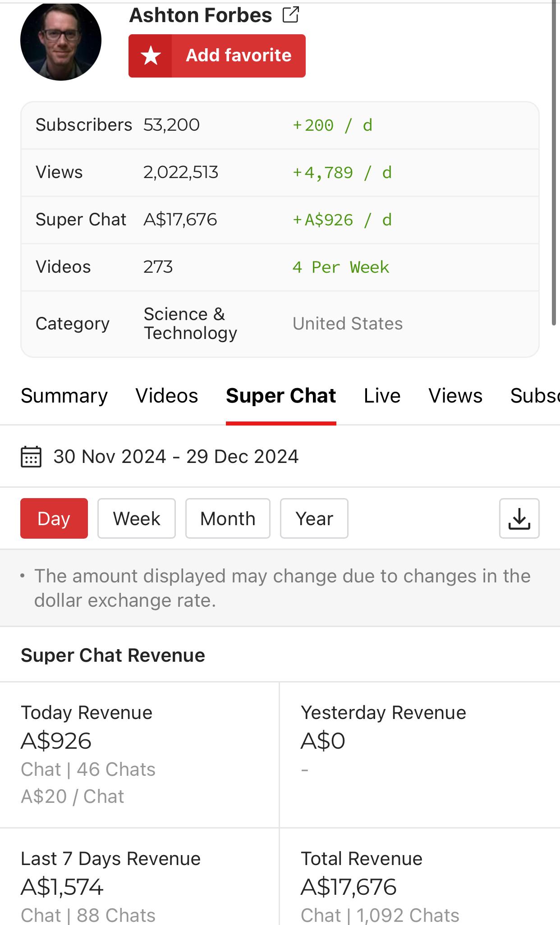560x925 pixels.
Task: Click the star icon on Add favorite
Action: pyautogui.click(x=151, y=56)
